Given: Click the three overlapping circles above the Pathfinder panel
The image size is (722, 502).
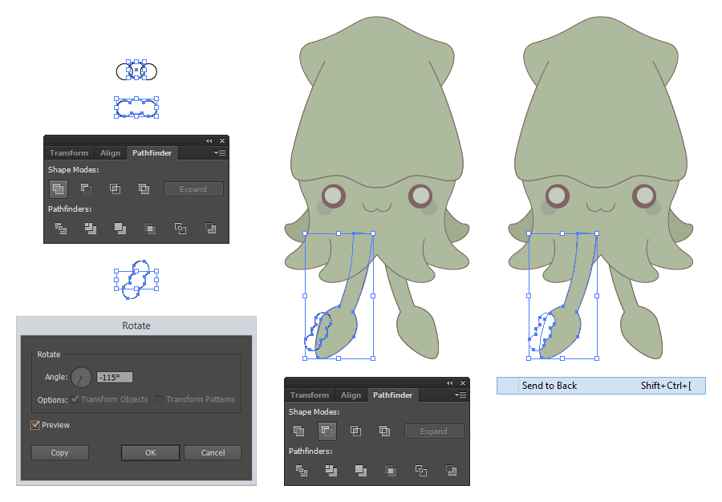Looking at the screenshot, I should (136, 71).
